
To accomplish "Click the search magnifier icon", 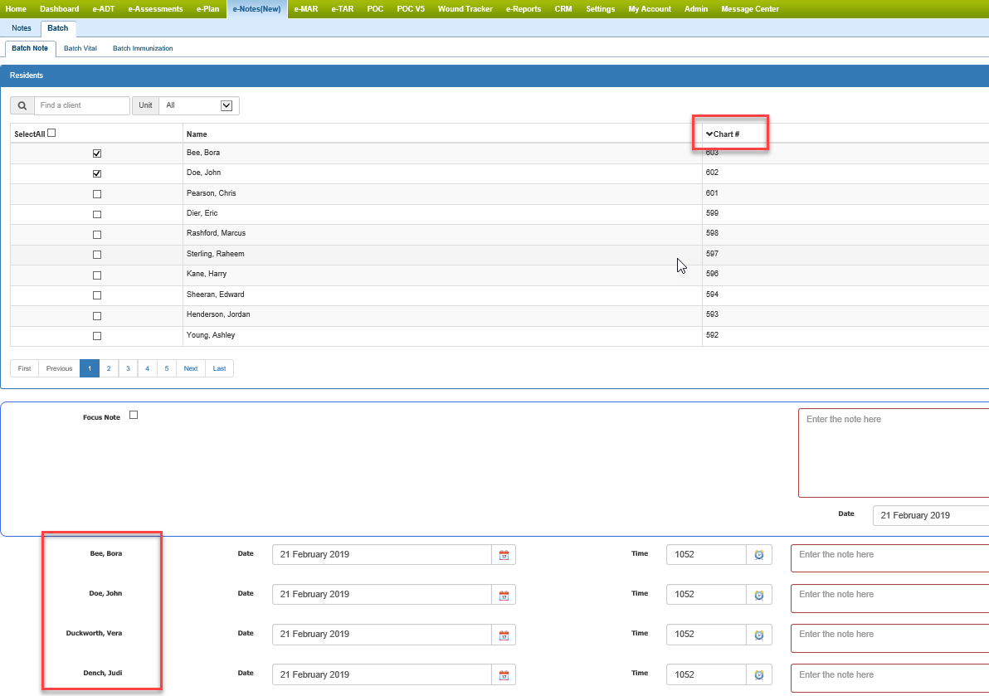I will [x=22, y=106].
